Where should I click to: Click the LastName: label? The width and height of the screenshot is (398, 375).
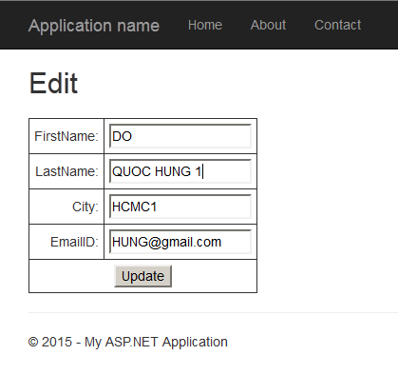click(66, 171)
